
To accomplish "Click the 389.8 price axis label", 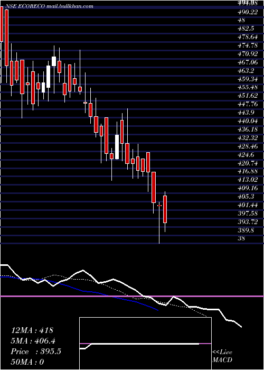I will [x=246, y=230].
